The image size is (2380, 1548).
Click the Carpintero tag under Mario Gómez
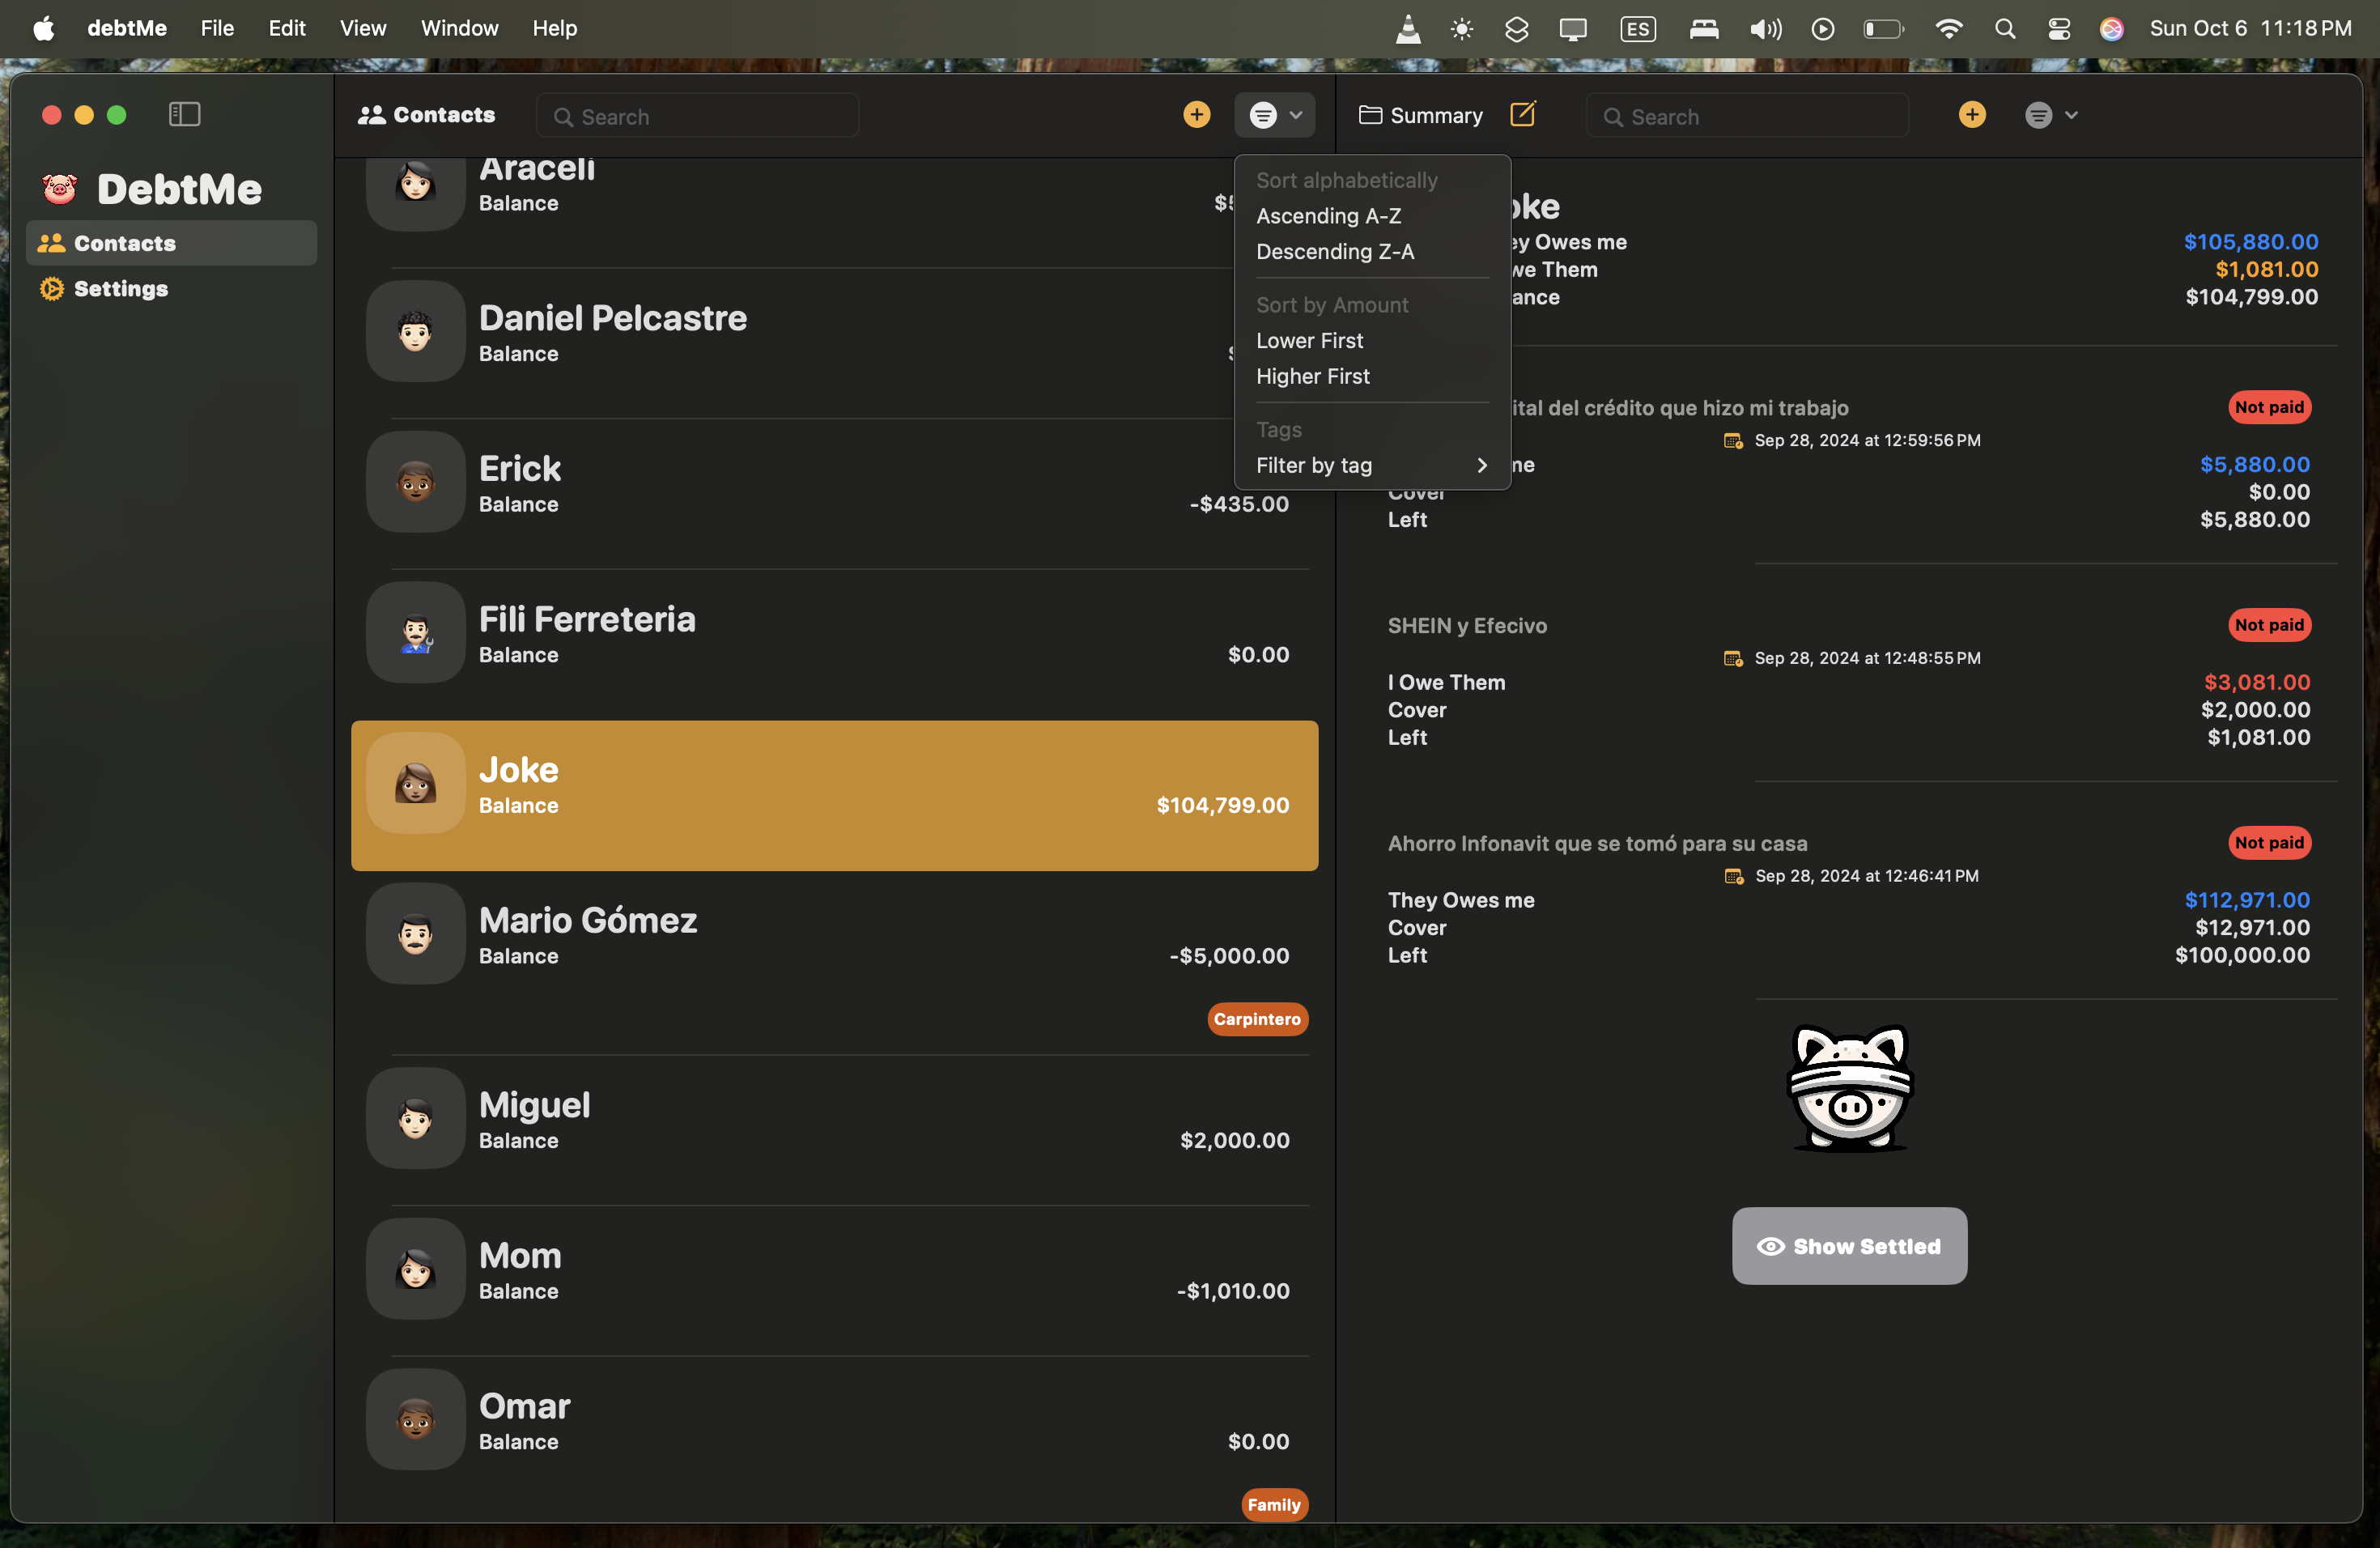pyautogui.click(x=1257, y=1019)
